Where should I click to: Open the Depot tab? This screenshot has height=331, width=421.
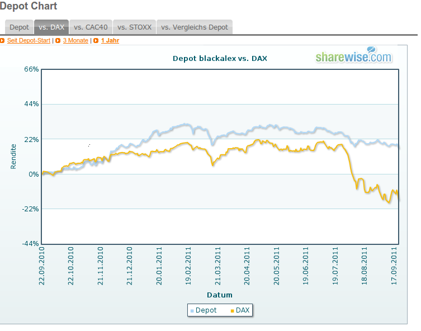[19, 27]
